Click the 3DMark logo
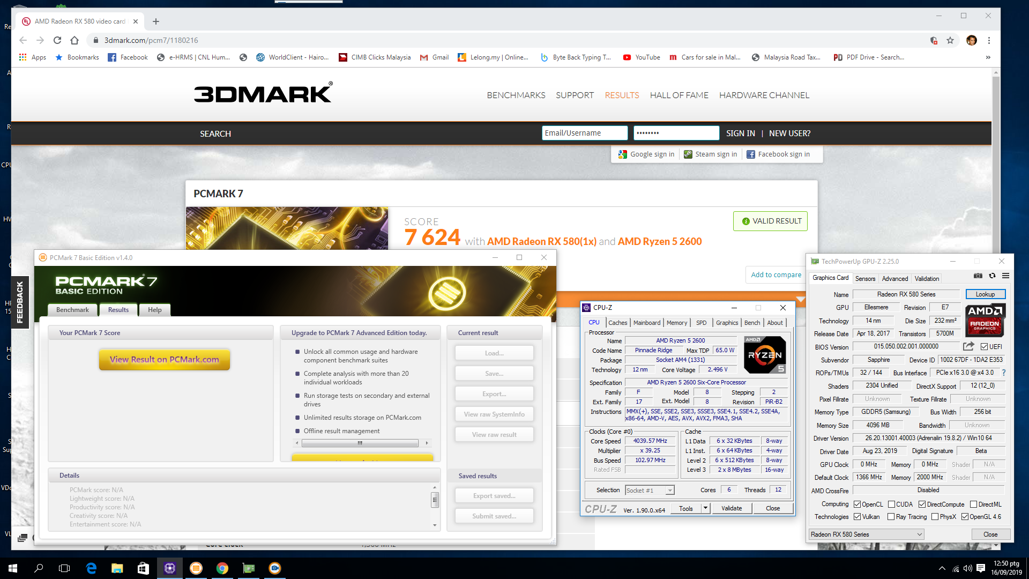The width and height of the screenshot is (1029, 579). point(263,93)
